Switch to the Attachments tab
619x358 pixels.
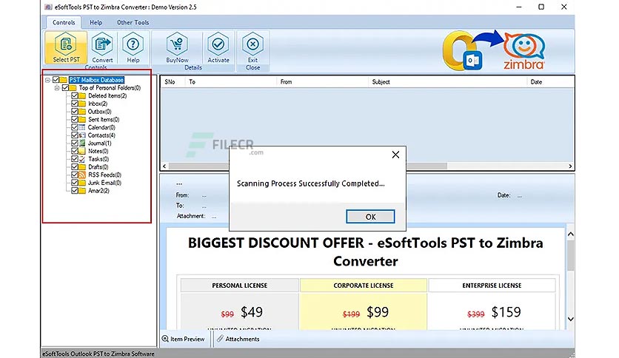point(238,339)
